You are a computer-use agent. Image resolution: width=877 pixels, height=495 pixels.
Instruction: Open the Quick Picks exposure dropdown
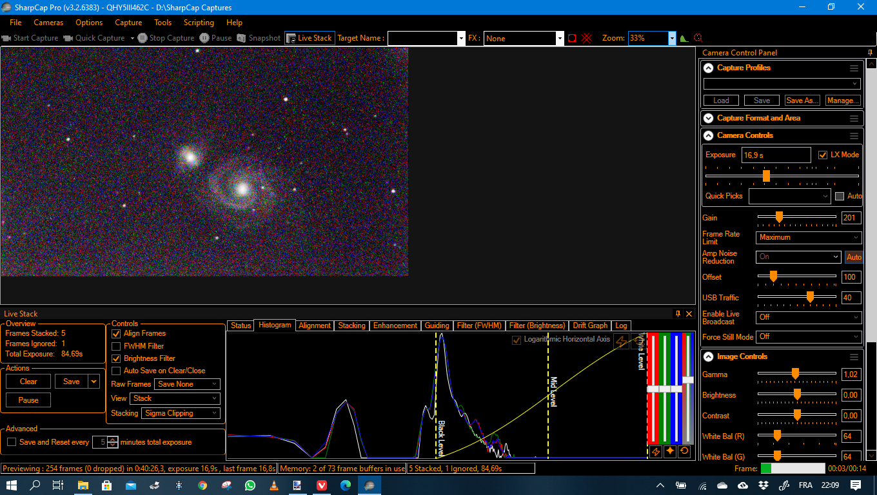[790, 196]
